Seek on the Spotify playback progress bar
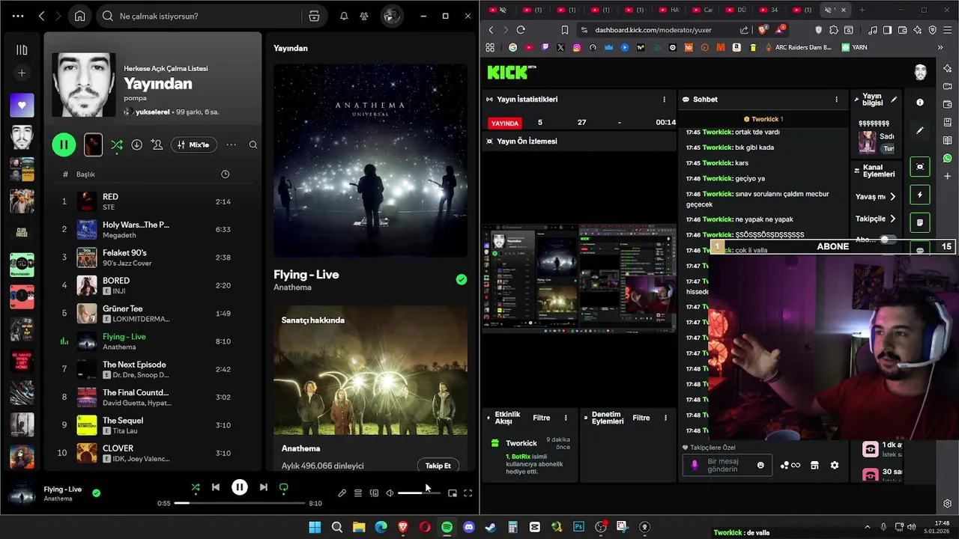Viewport: 959px width, 539px height. coord(240,503)
